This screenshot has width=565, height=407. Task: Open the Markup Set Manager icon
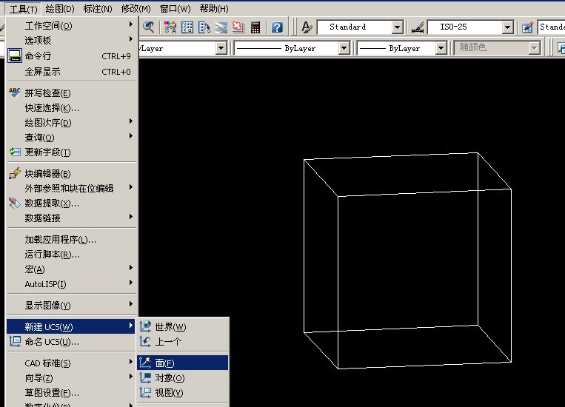click(238, 27)
